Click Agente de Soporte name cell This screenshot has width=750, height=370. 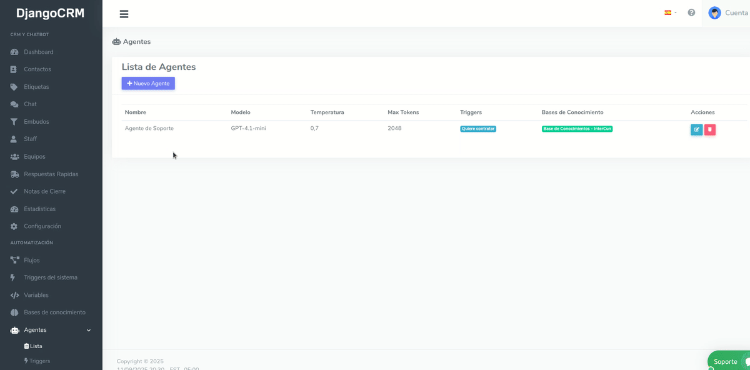[x=149, y=128]
